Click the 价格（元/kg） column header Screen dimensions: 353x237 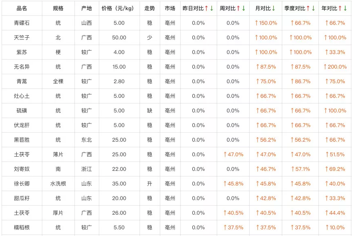[x=119, y=9]
